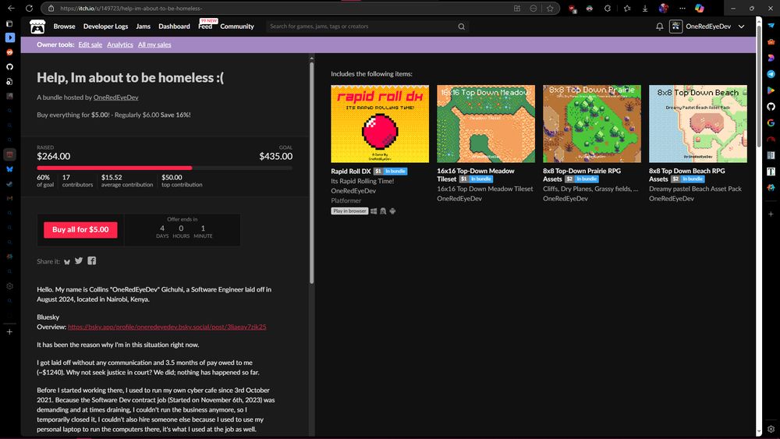Screen dimensions: 780x439
Task: Open the Google icon in the right sidebar
Action: coord(771,122)
